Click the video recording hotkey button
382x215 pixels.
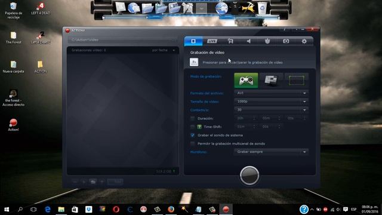click(x=194, y=62)
